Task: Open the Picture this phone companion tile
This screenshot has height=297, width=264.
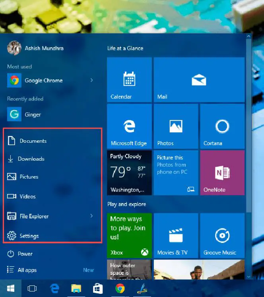Action: 176,173
